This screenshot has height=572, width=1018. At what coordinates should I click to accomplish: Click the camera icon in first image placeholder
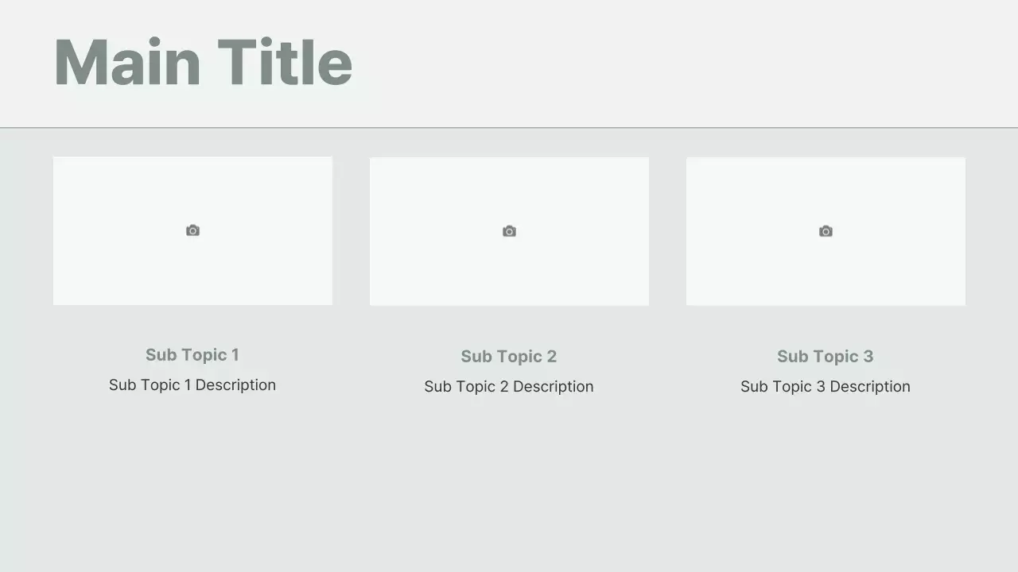pos(192,230)
